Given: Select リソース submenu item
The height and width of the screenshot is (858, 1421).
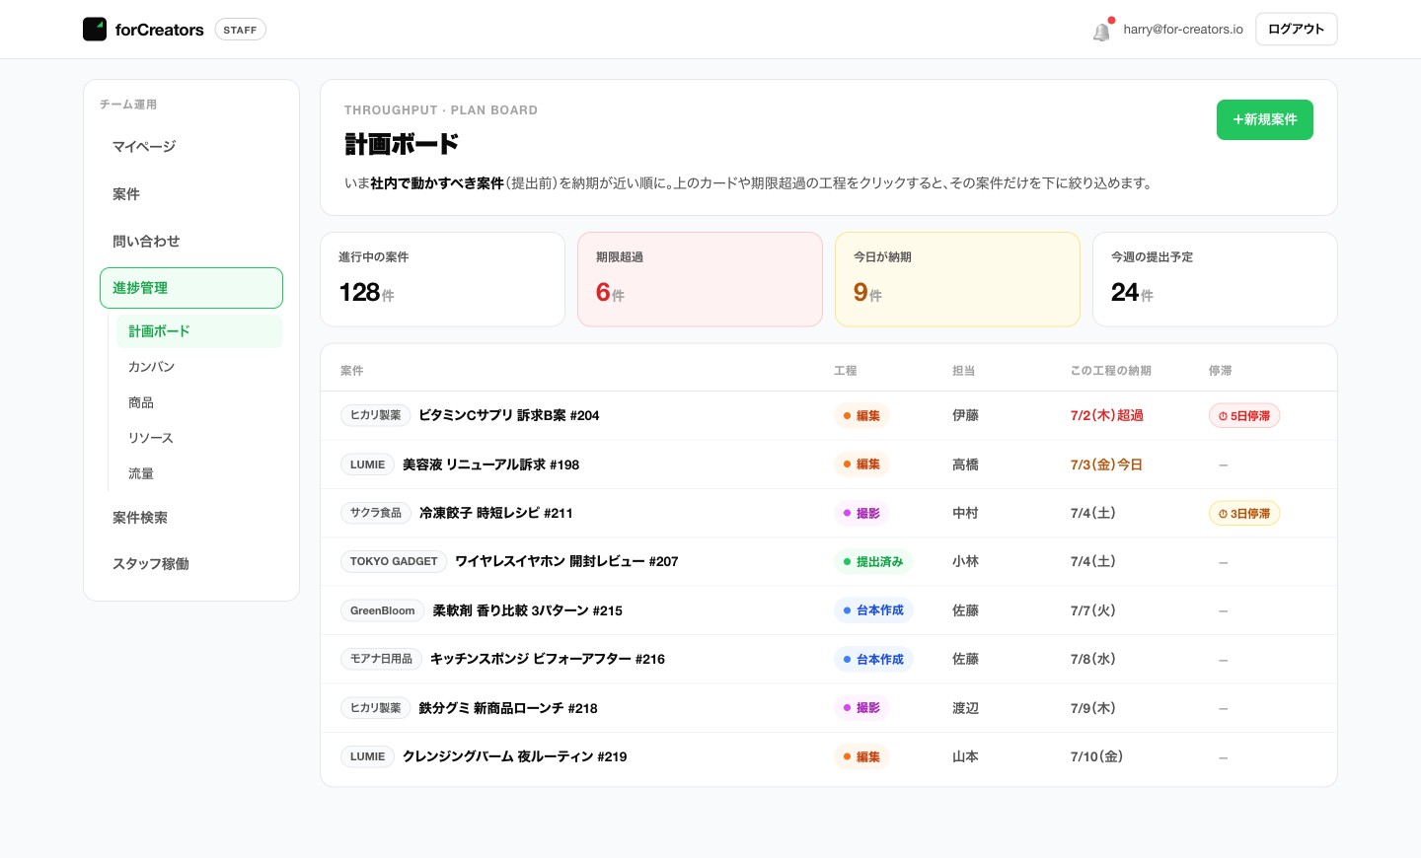Looking at the screenshot, I should [199, 438].
